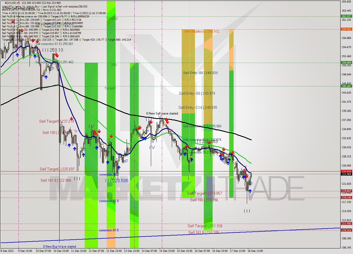Click the '18 Dec 13:00' time label

pos(255,251)
